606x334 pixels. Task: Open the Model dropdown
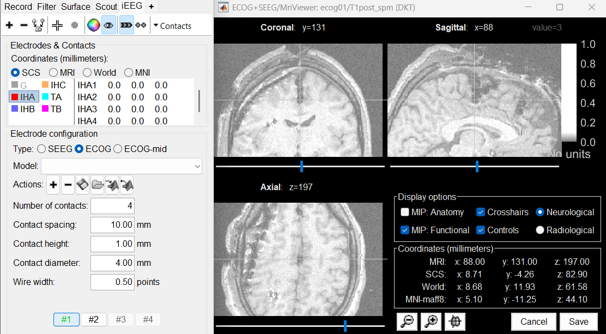(121, 166)
